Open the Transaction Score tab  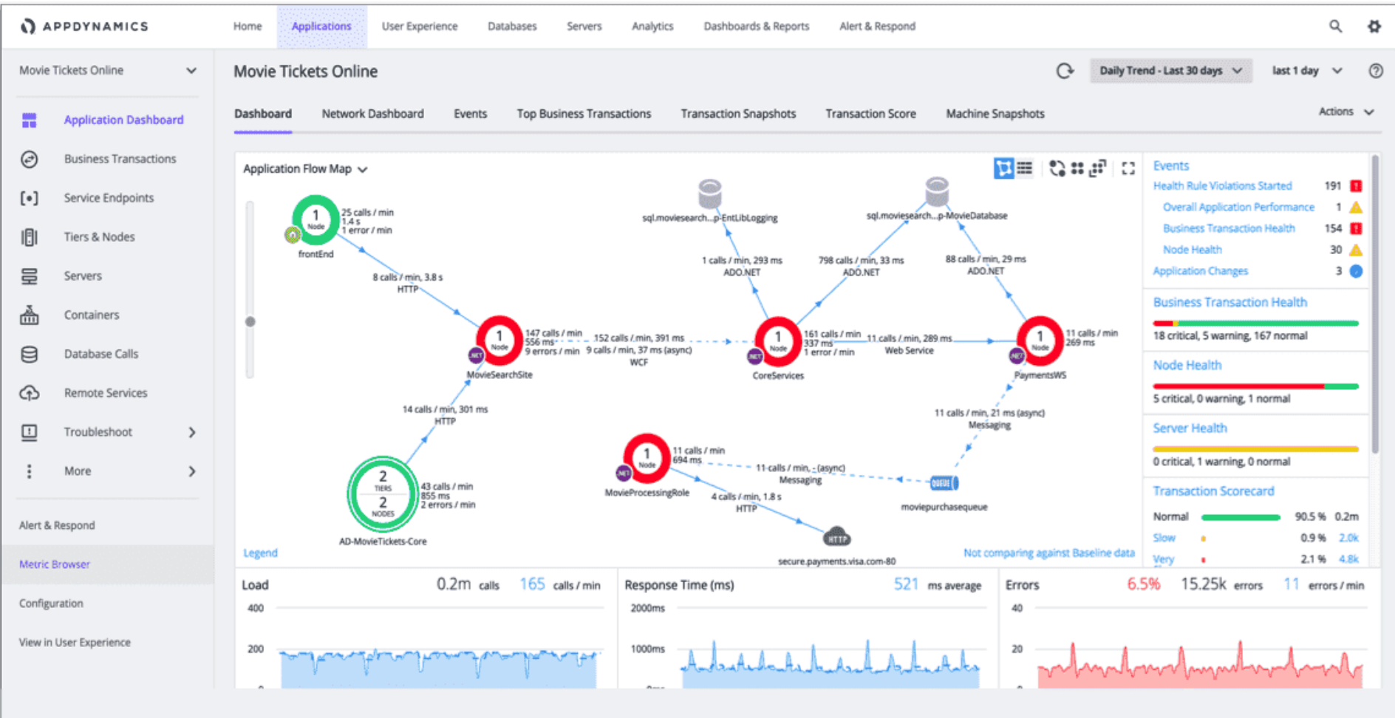[870, 114]
